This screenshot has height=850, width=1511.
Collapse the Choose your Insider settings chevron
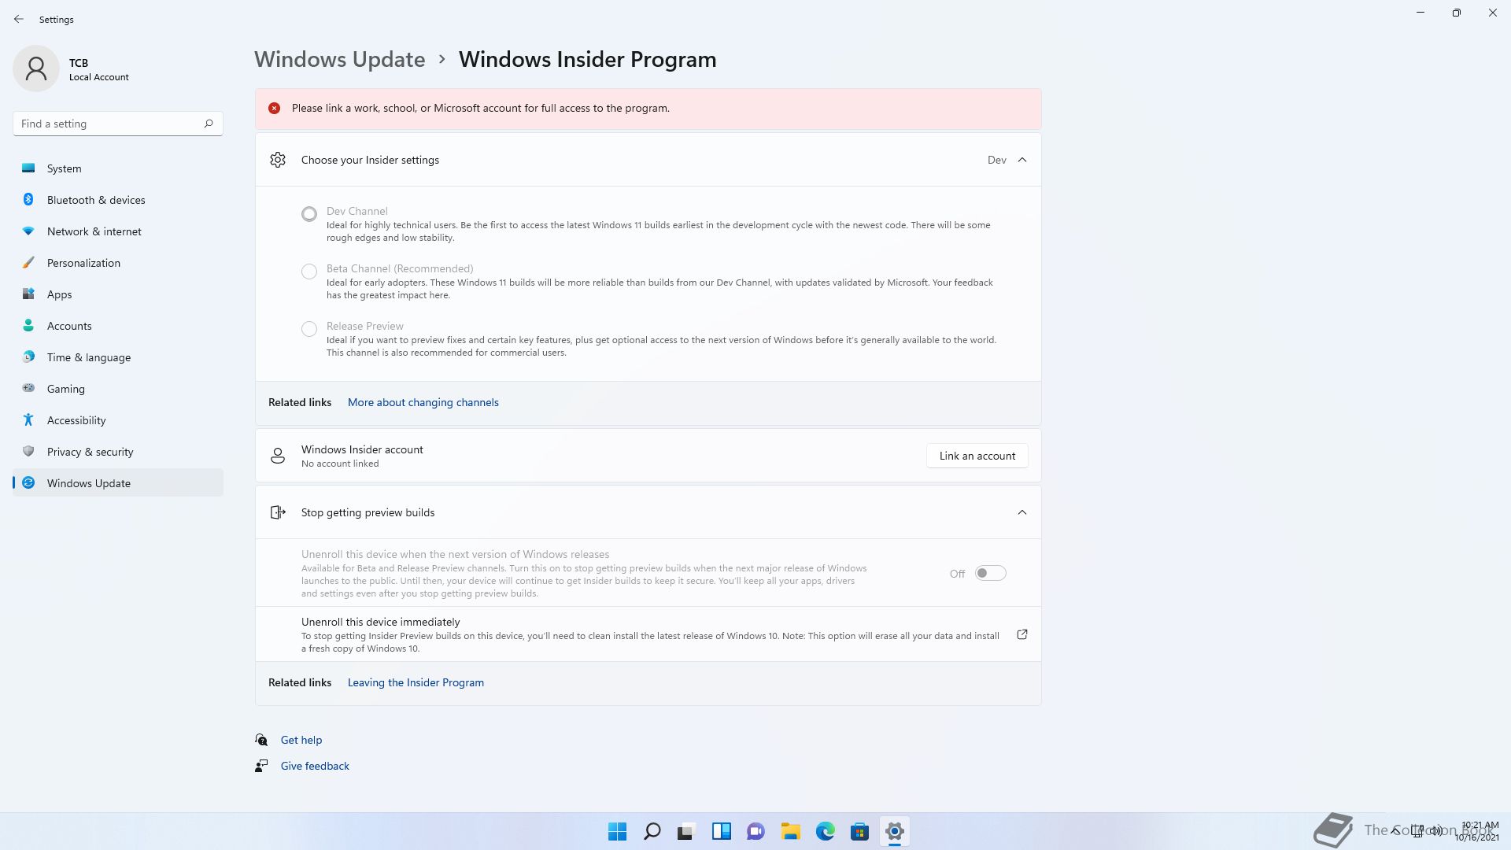click(1022, 160)
